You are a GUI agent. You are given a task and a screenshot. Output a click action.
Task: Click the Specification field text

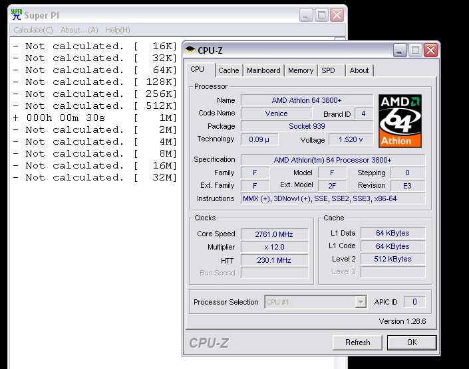click(333, 160)
